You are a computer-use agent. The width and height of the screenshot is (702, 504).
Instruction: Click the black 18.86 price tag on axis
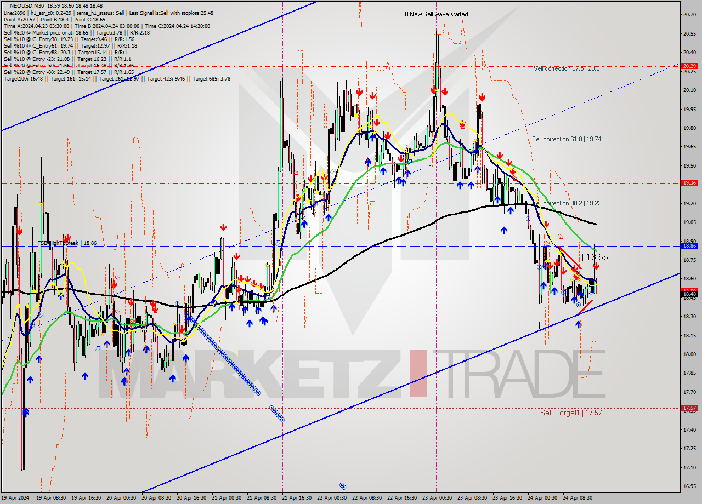tap(689, 246)
